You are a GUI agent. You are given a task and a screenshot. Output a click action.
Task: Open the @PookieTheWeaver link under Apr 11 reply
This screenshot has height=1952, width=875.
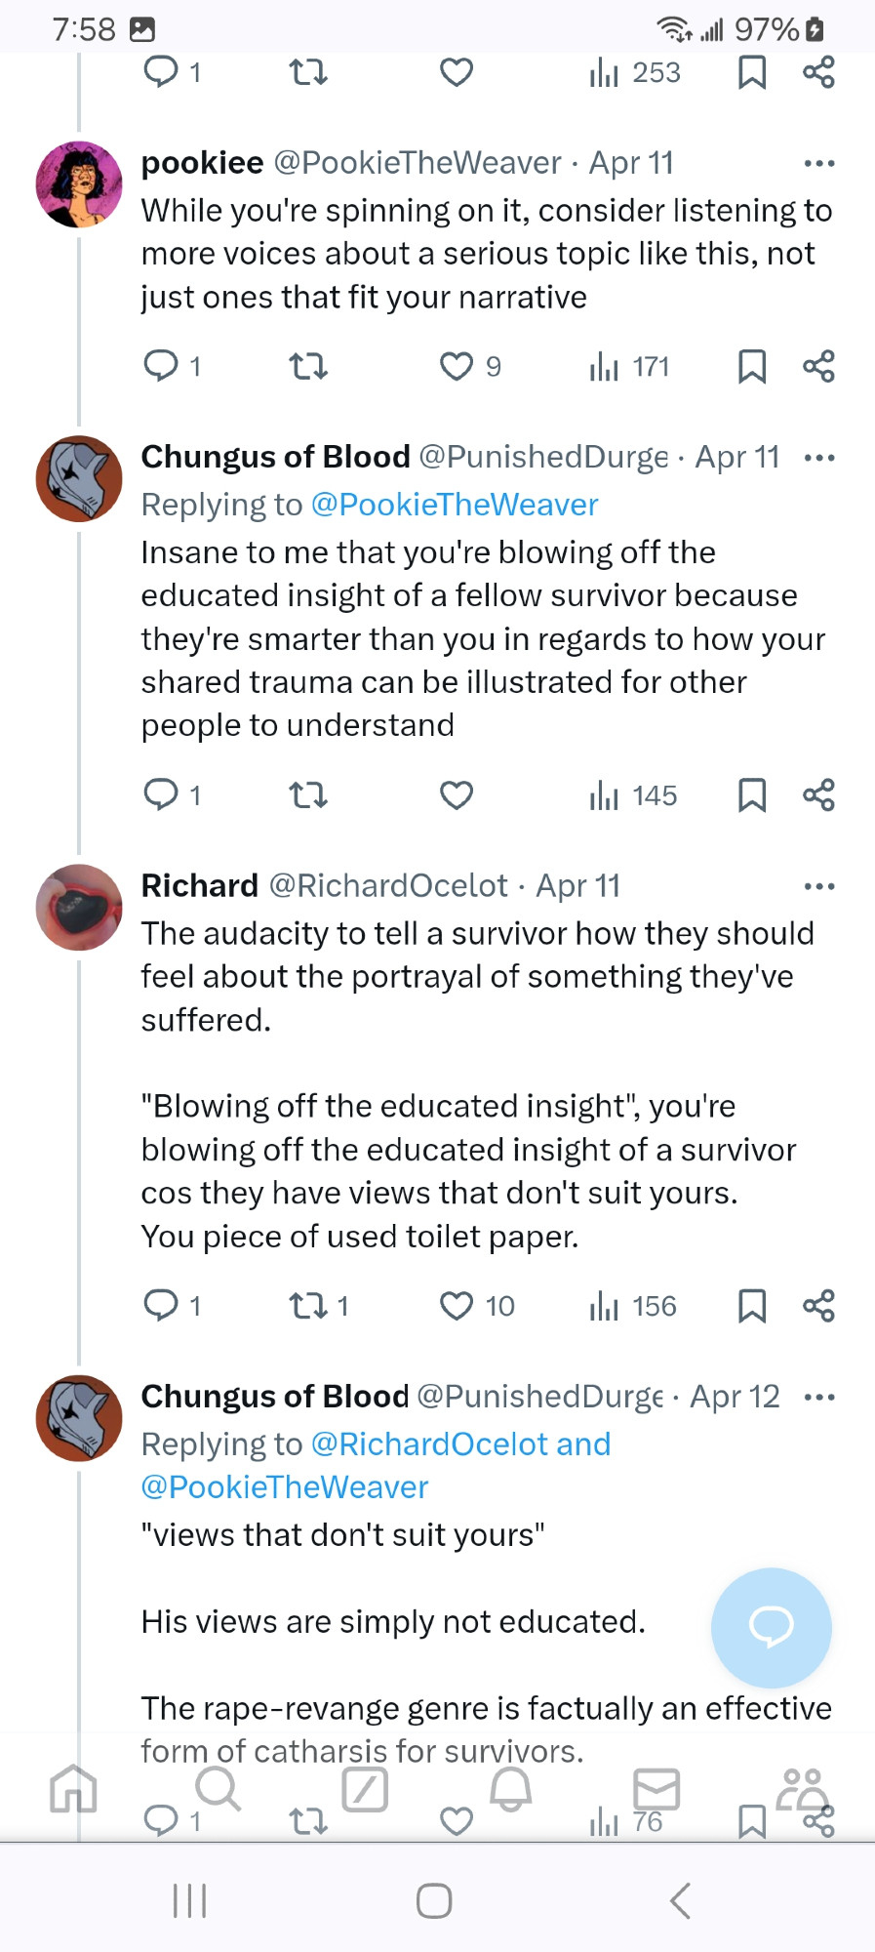454,505
